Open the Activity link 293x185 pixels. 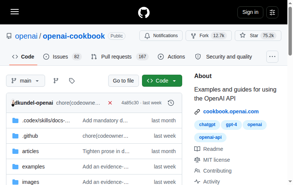coord(211,182)
